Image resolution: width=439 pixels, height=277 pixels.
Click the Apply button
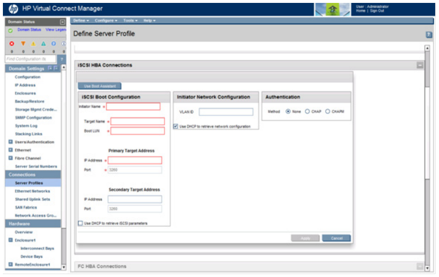point(305,238)
